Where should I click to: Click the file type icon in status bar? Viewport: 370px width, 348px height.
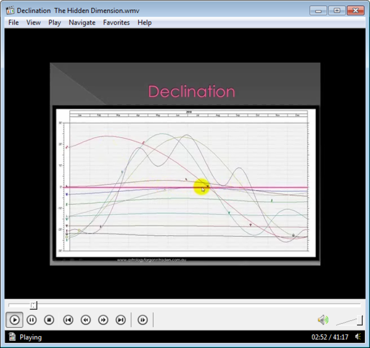[x=11, y=338]
